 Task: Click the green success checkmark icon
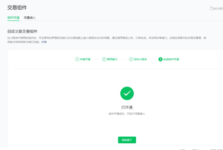click(x=127, y=94)
